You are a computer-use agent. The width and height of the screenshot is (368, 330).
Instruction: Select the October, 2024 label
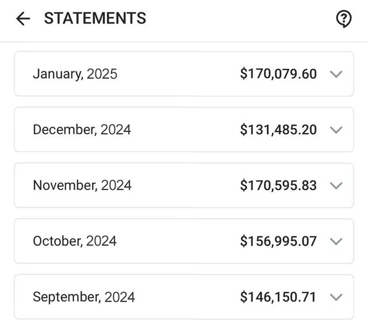pyautogui.click(x=75, y=241)
